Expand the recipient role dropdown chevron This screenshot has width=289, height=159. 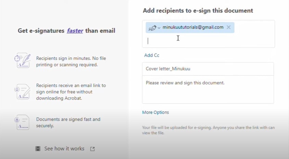tap(159, 28)
